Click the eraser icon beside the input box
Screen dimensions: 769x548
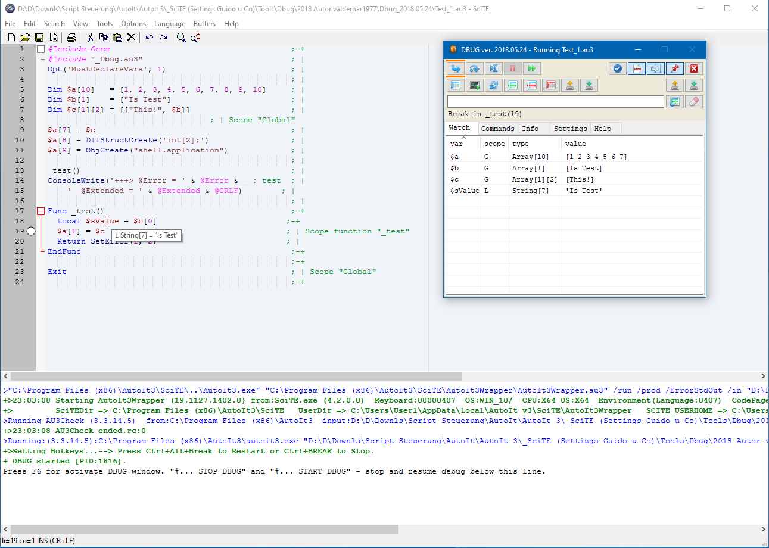coord(693,102)
